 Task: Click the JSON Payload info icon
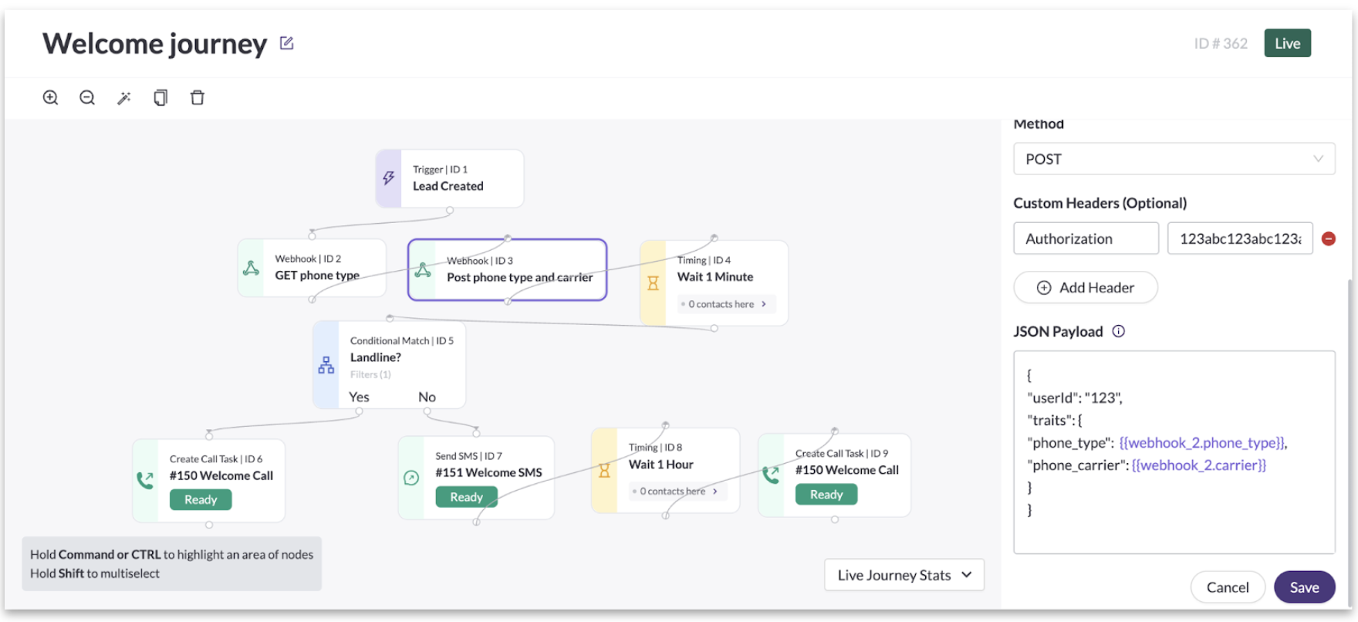1118,331
